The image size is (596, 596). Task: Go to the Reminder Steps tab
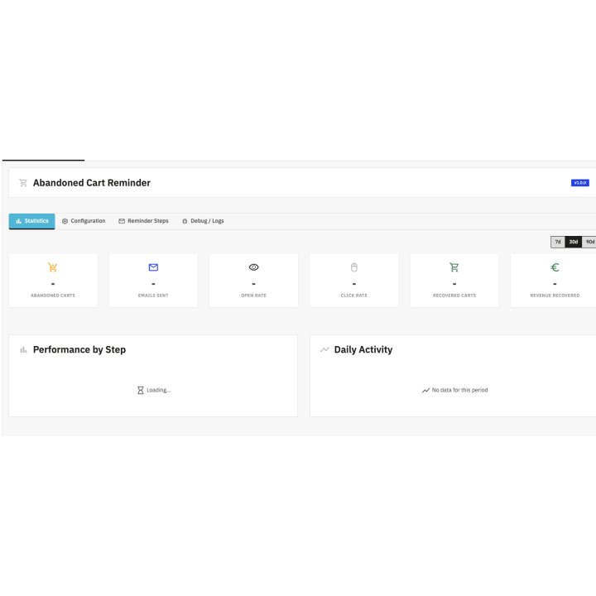pyautogui.click(x=143, y=221)
